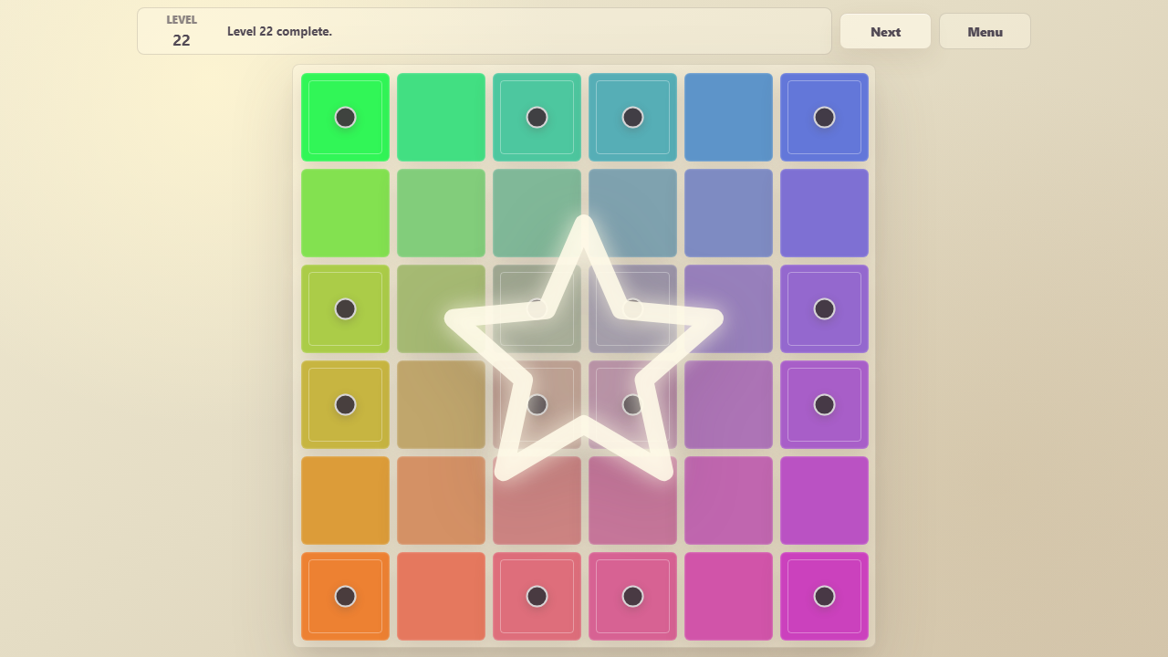This screenshot has width=1168, height=657.
Task: Select the magenta pinned tile in bottom-right corner
Action: pyautogui.click(x=824, y=596)
